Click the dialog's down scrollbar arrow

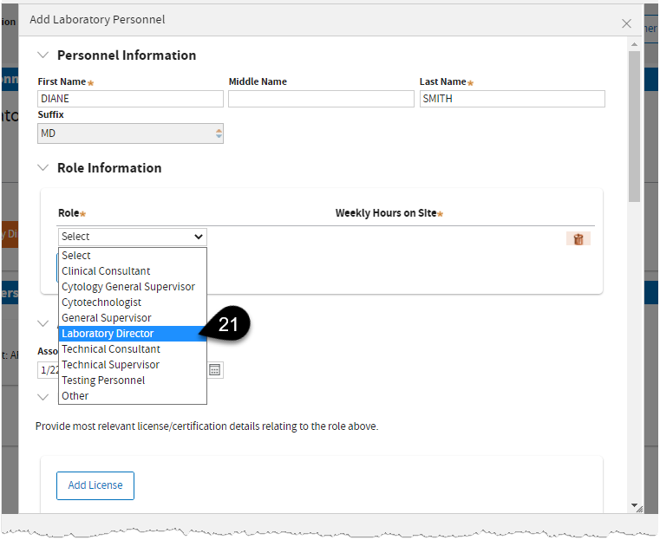(x=635, y=505)
